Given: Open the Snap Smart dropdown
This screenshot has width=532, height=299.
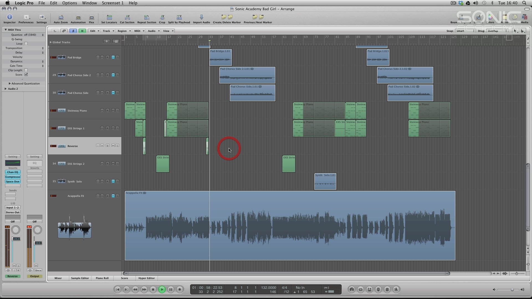Looking at the screenshot, I should click(465, 31).
